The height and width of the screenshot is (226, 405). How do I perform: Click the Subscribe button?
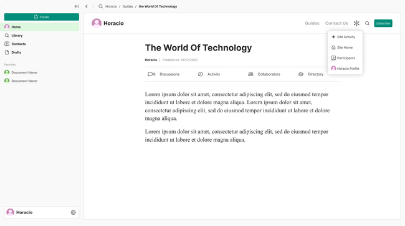[383, 23]
